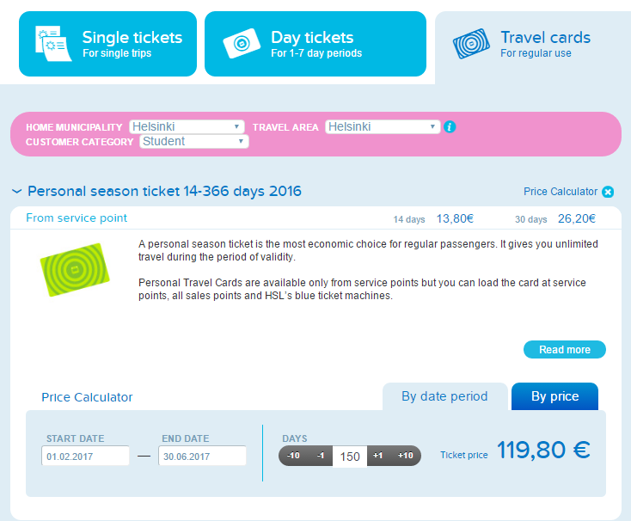Increase days by 10
This screenshot has height=521, width=631.
(x=405, y=456)
